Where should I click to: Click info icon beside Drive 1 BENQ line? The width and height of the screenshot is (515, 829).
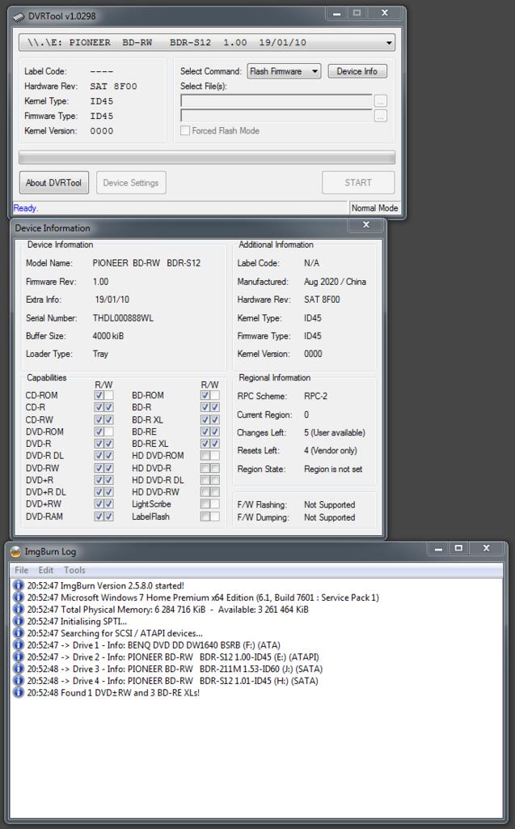19,644
